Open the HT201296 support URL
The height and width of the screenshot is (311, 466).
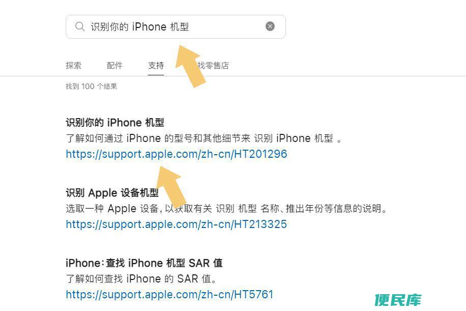point(177,154)
